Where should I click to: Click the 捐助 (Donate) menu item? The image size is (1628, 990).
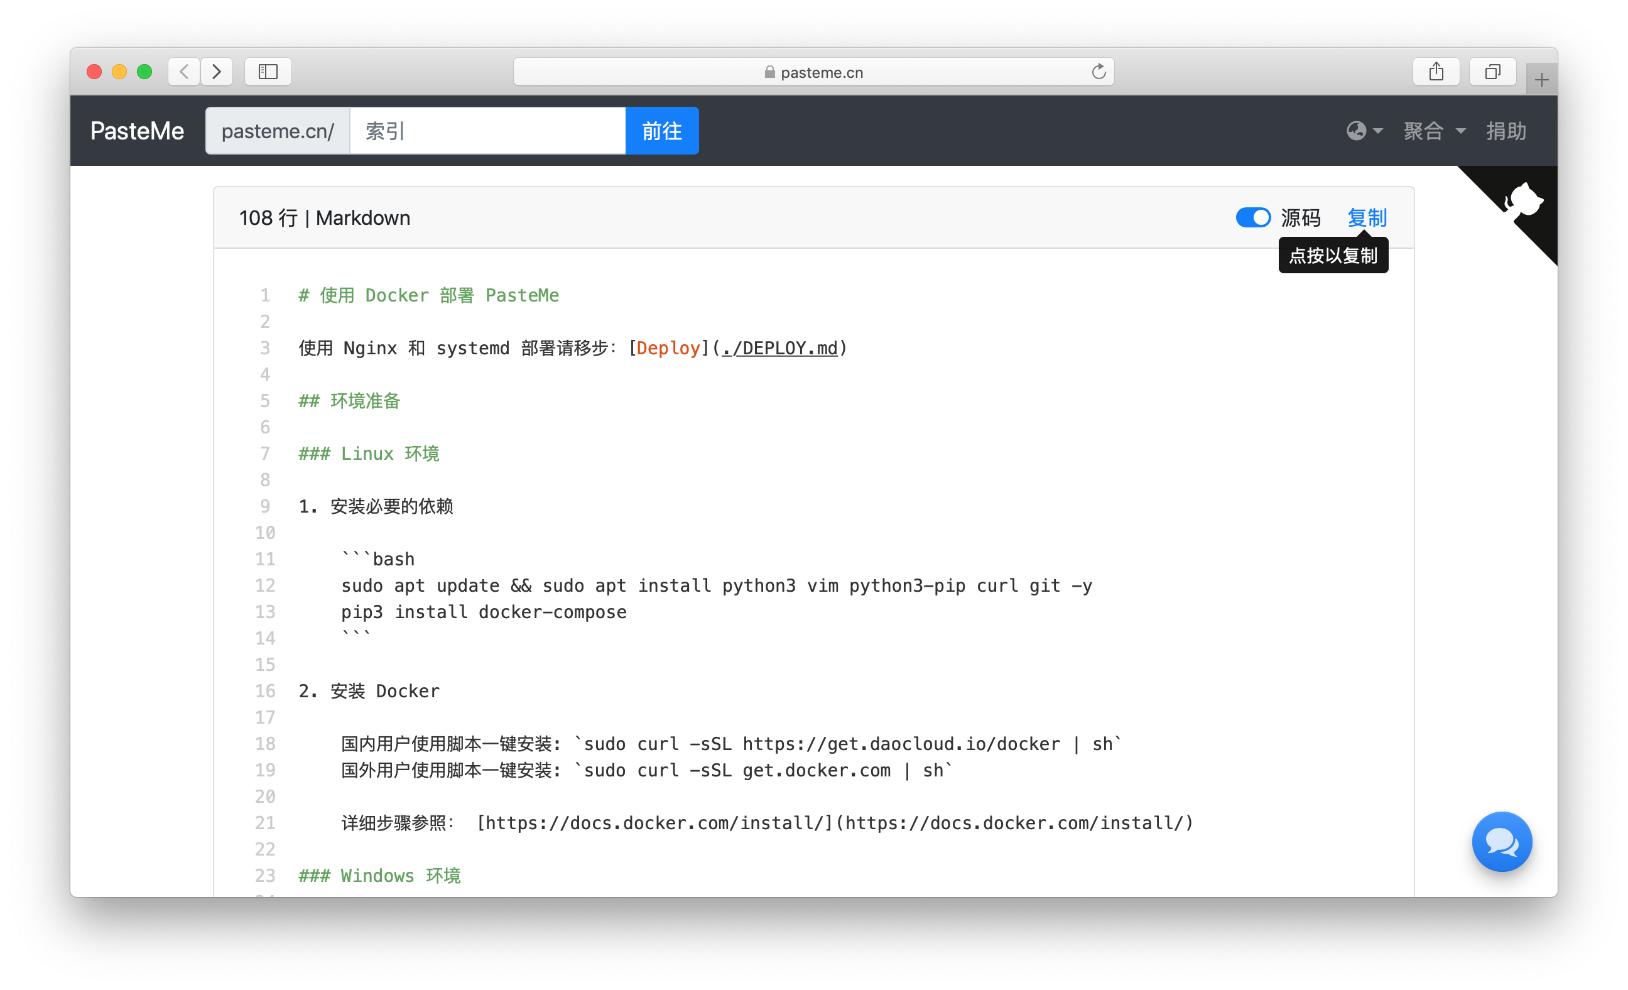click(x=1507, y=130)
